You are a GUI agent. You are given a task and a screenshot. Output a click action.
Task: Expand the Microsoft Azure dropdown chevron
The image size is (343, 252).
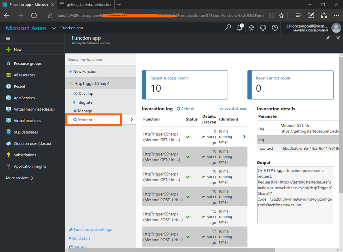(x=54, y=28)
